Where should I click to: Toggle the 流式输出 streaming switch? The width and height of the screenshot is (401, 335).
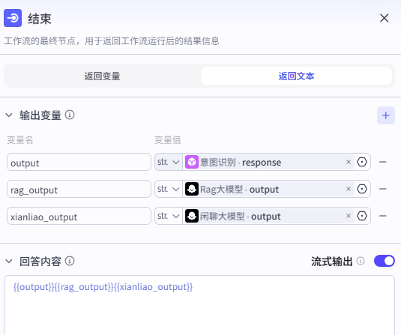385,261
